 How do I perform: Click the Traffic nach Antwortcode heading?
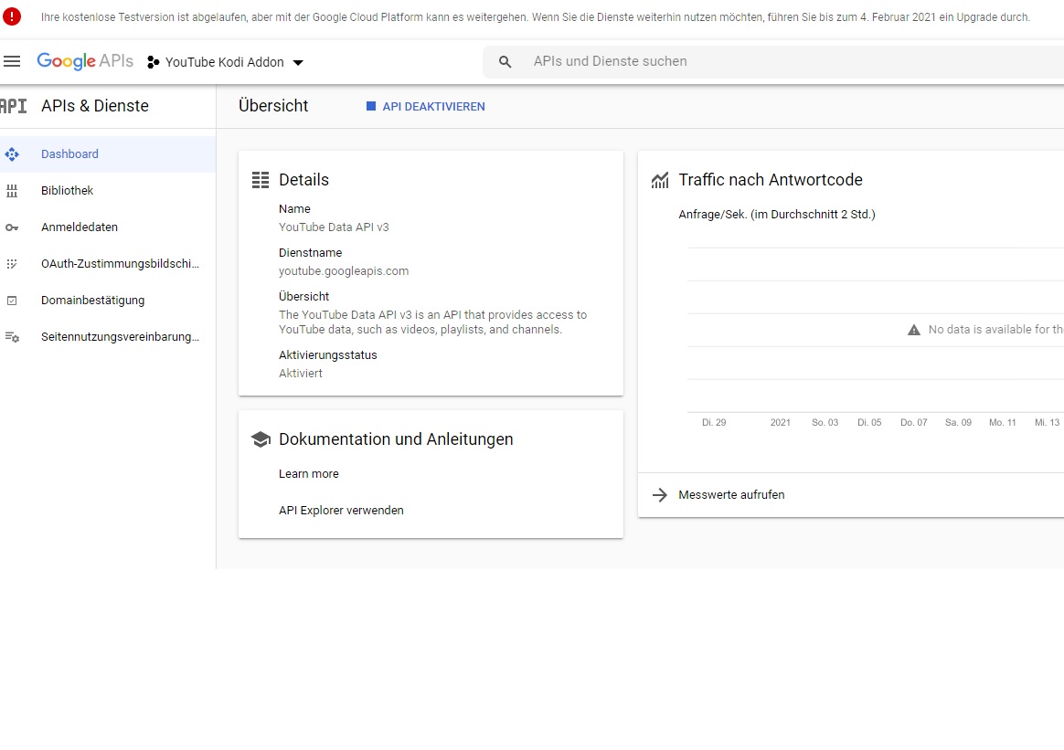771,180
